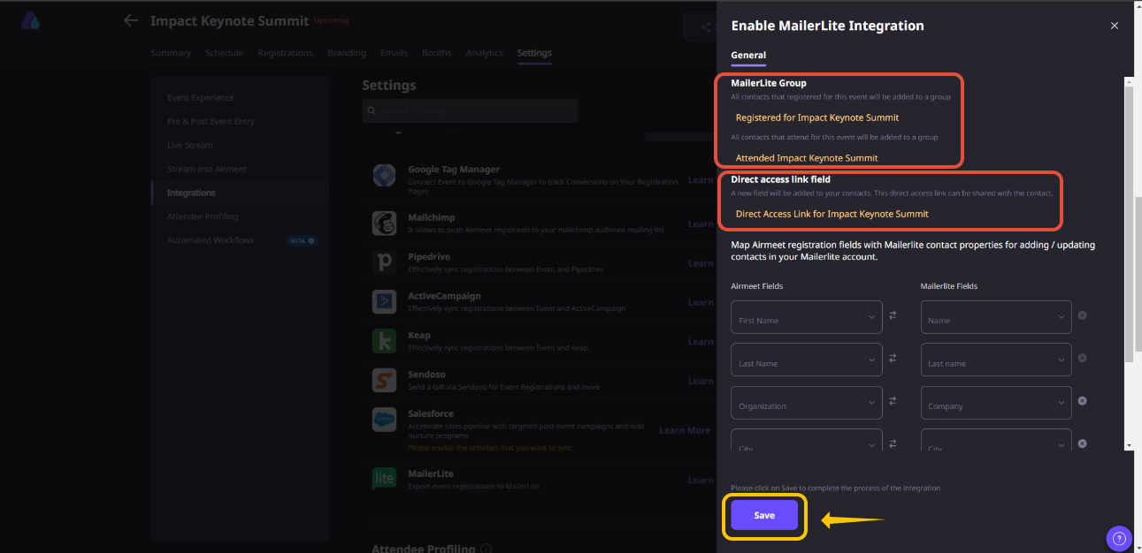Click the MailerLite integration icon

click(384, 480)
